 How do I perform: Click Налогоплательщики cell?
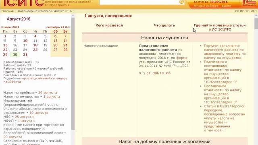point(101,46)
